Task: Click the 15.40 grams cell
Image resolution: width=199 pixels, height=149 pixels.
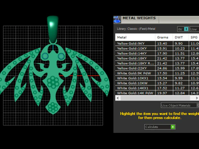Action: pos(164,43)
